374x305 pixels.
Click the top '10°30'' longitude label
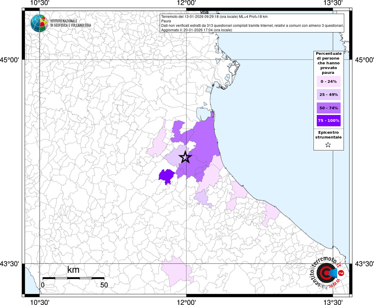click(x=40, y=3)
